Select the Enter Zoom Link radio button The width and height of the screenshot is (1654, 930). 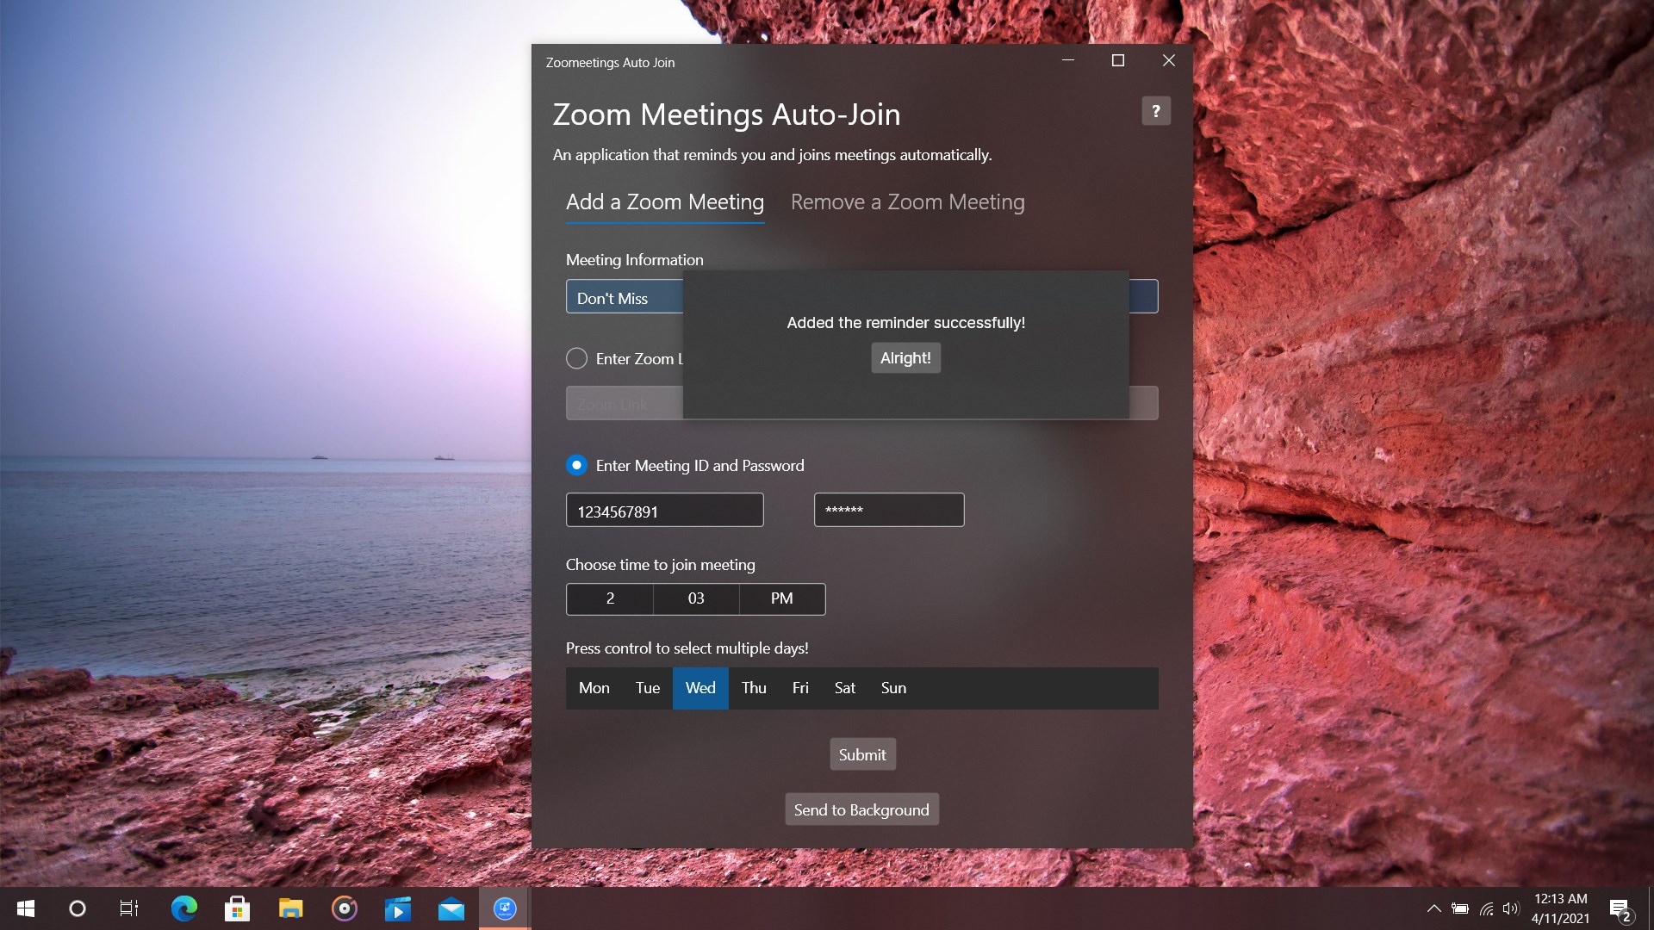(x=575, y=358)
